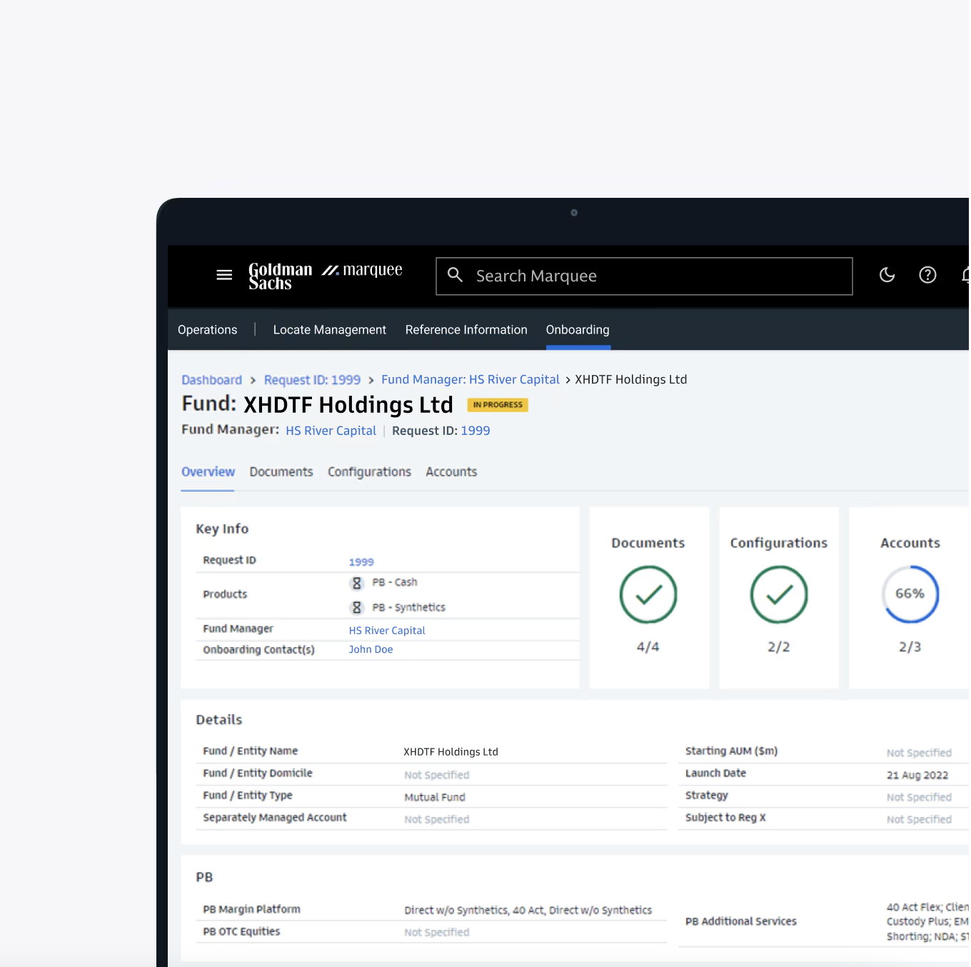The height and width of the screenshot is (967, 971).
Task: Switch to the Accounts tab
Action: 451,472
